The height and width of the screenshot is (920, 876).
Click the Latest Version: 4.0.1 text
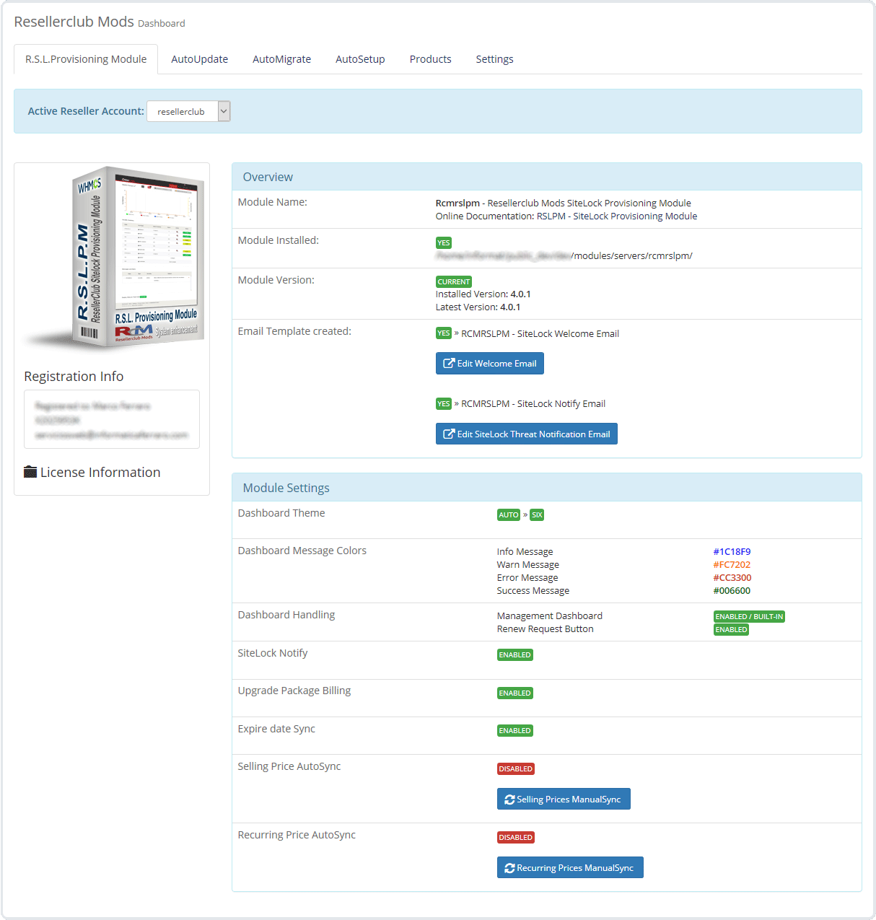pyautogui.click(x=478, y=307)
